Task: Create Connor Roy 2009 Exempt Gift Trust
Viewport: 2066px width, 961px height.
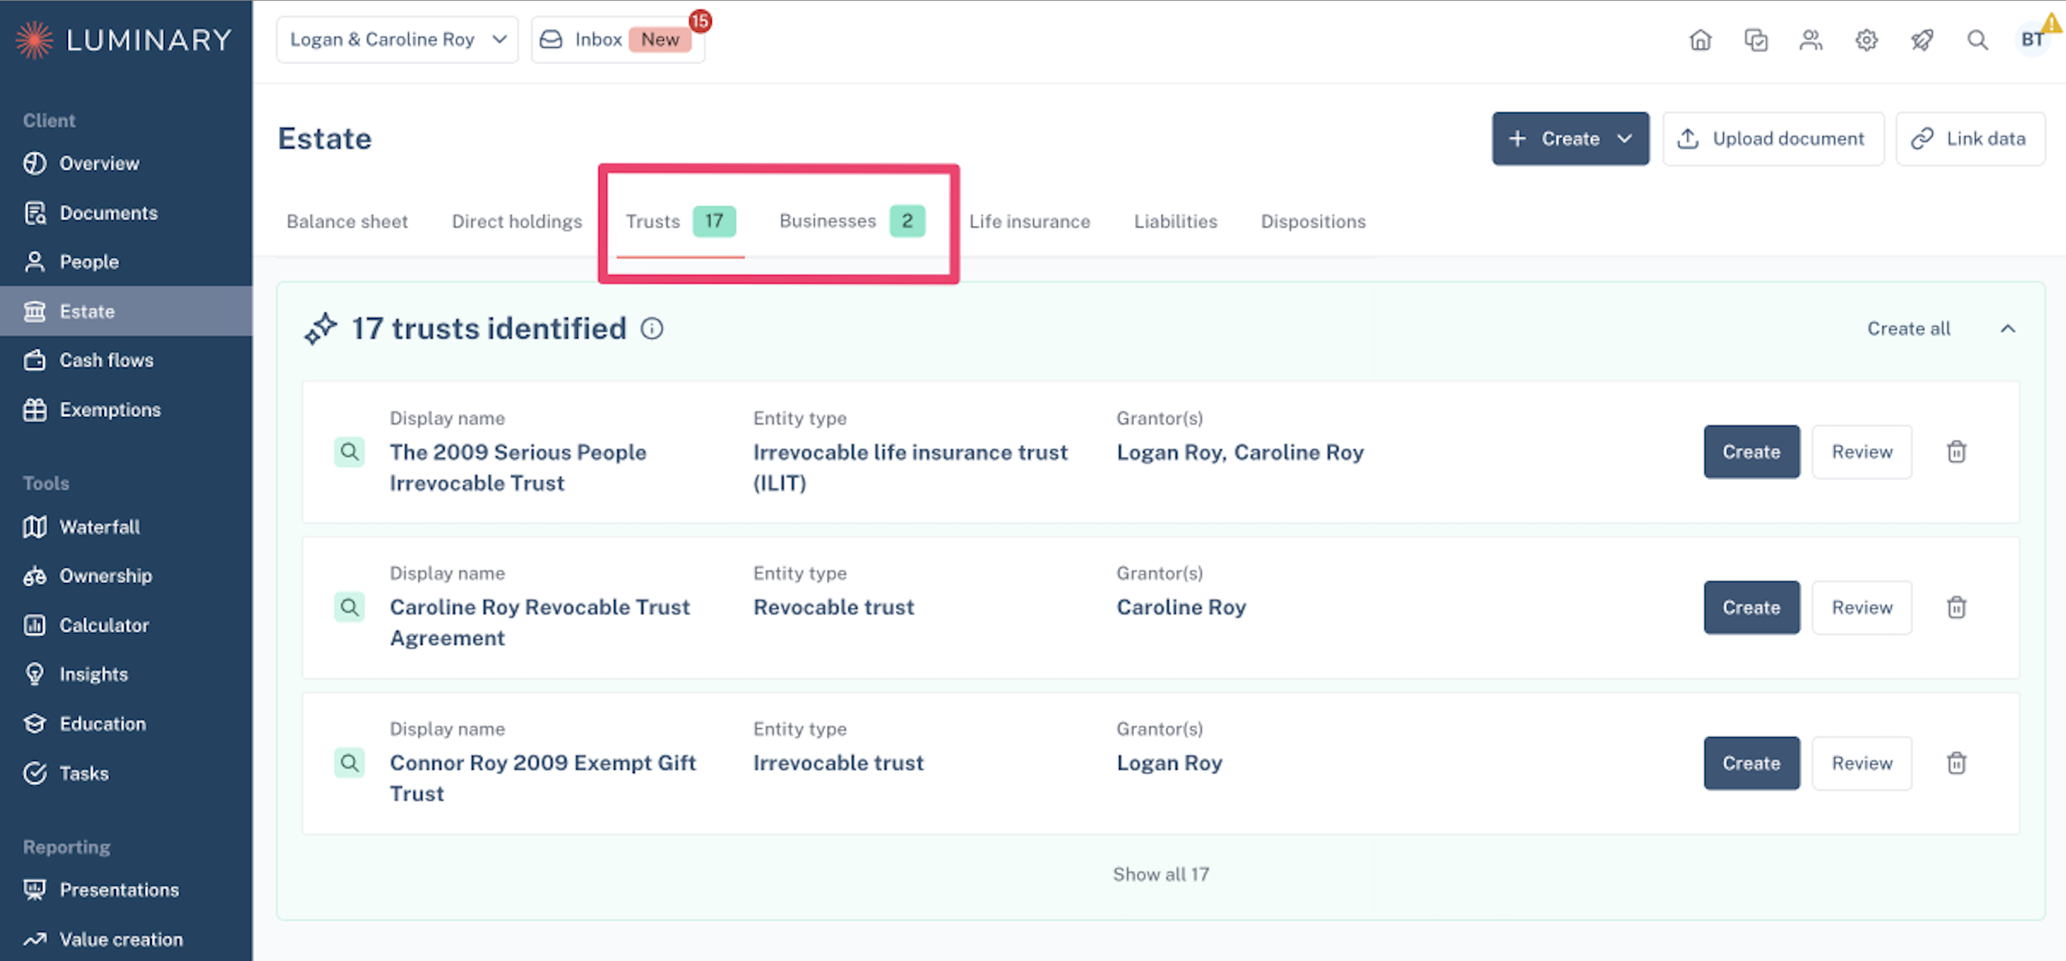Action: click(1752, 763)
